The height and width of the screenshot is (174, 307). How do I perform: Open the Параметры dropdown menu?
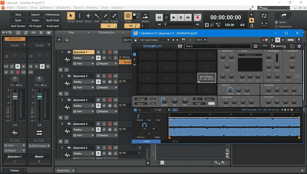pyautogui.click(x=108, y=32)
